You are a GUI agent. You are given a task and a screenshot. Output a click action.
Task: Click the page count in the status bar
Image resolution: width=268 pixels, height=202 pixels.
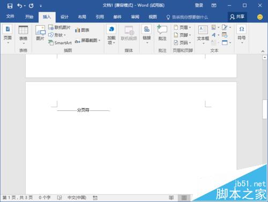[18, 198]
